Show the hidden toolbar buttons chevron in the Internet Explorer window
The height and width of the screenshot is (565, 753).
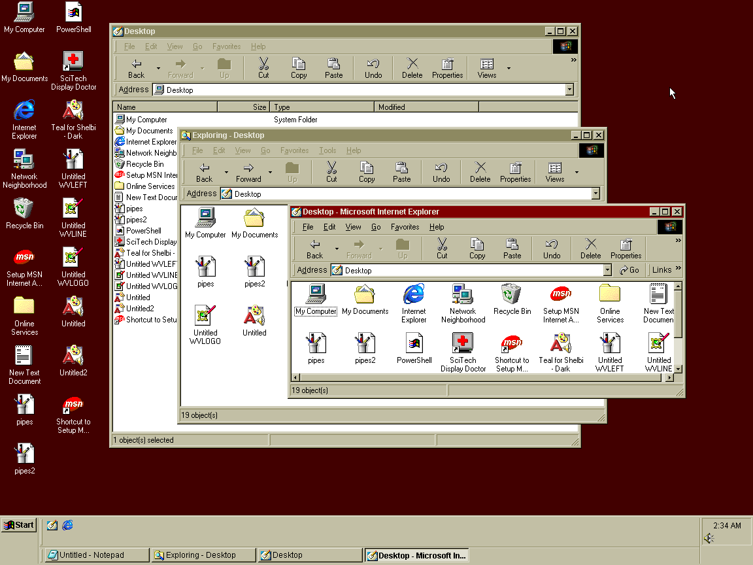(x=678, y=240)
